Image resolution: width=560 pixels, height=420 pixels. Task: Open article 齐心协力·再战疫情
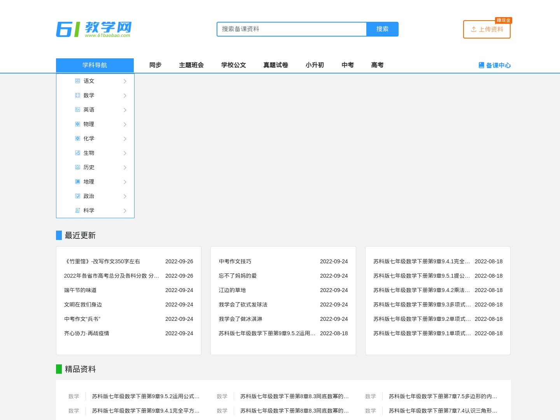87,333
